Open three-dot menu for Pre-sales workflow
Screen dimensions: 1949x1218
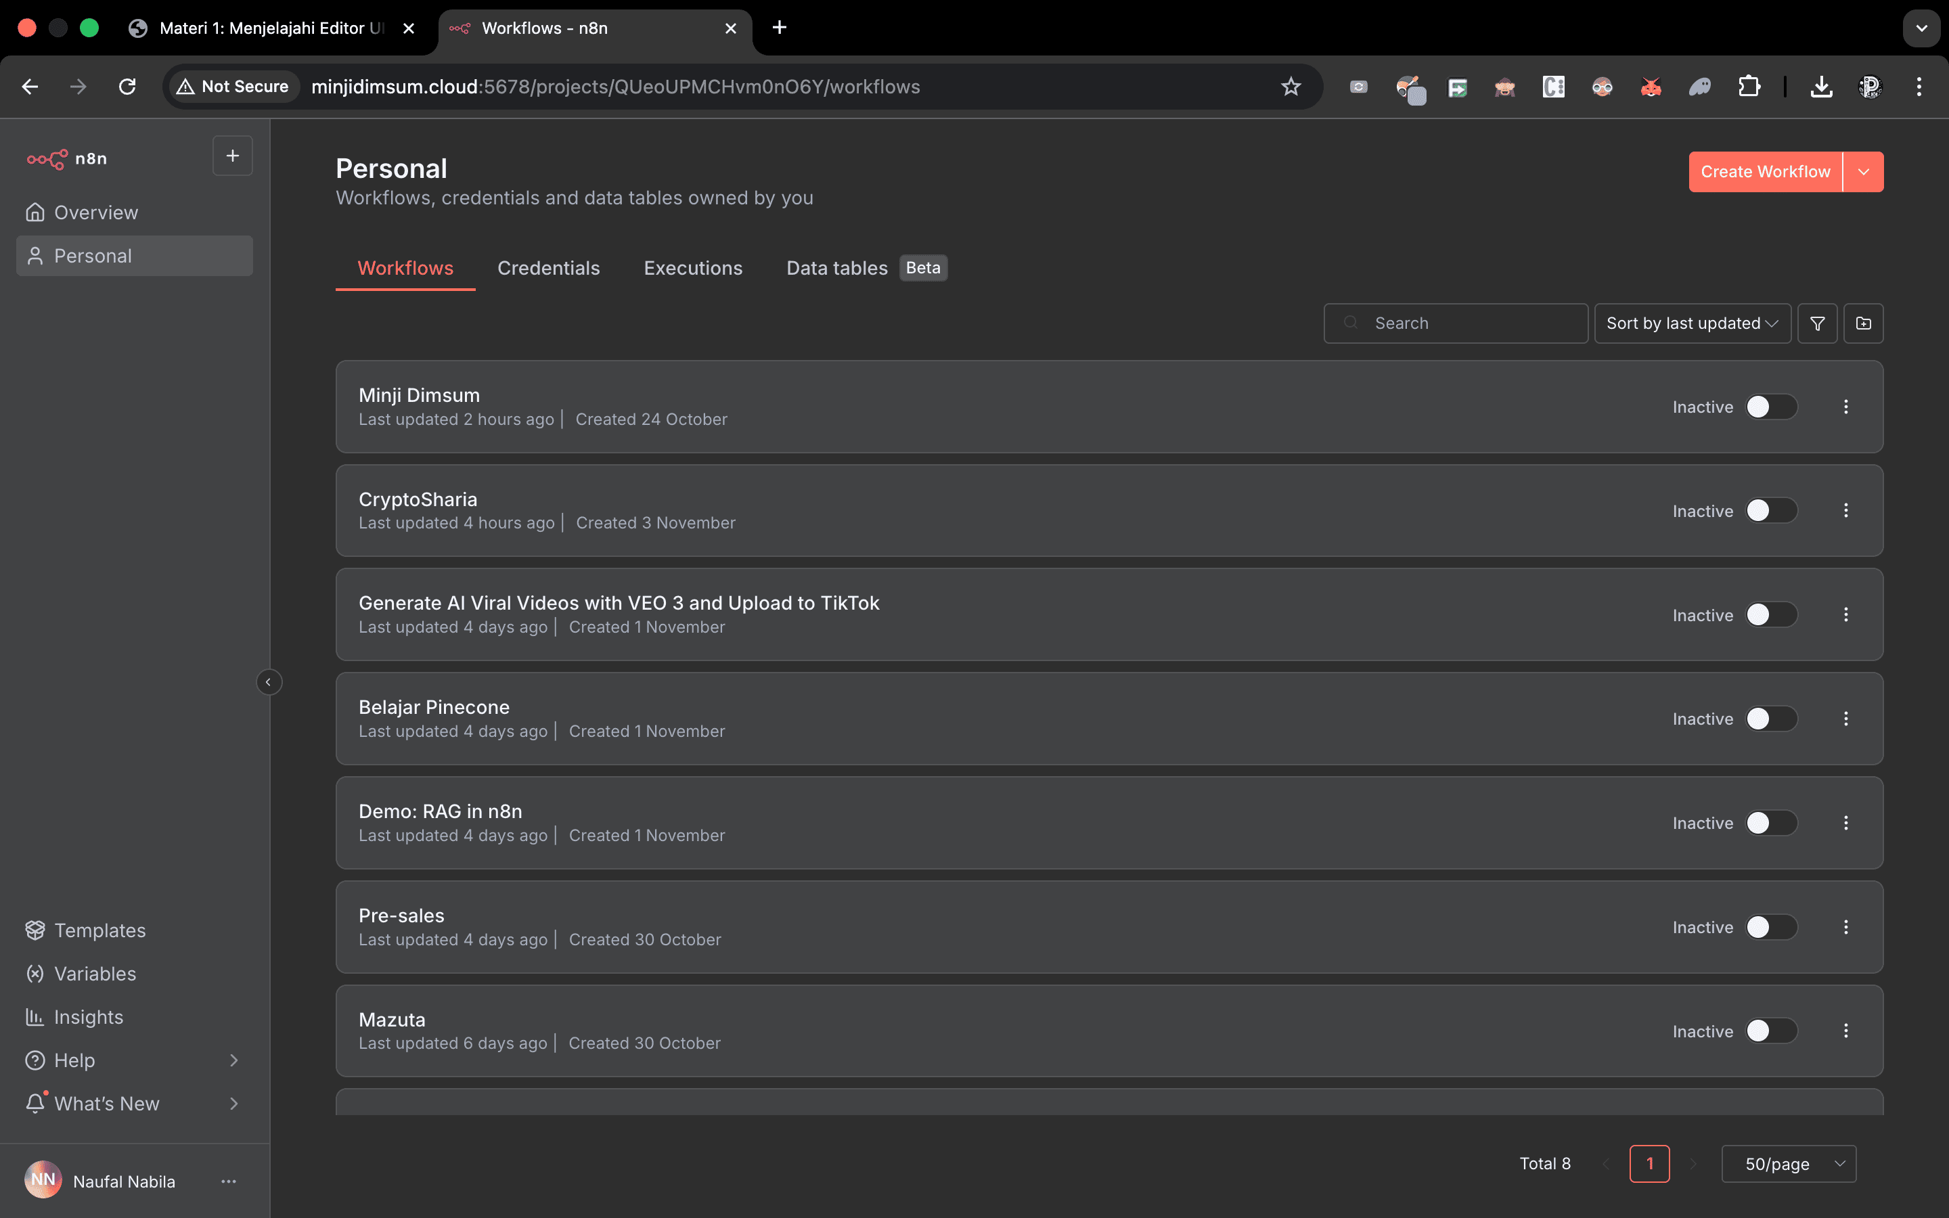click(1846, 927)
